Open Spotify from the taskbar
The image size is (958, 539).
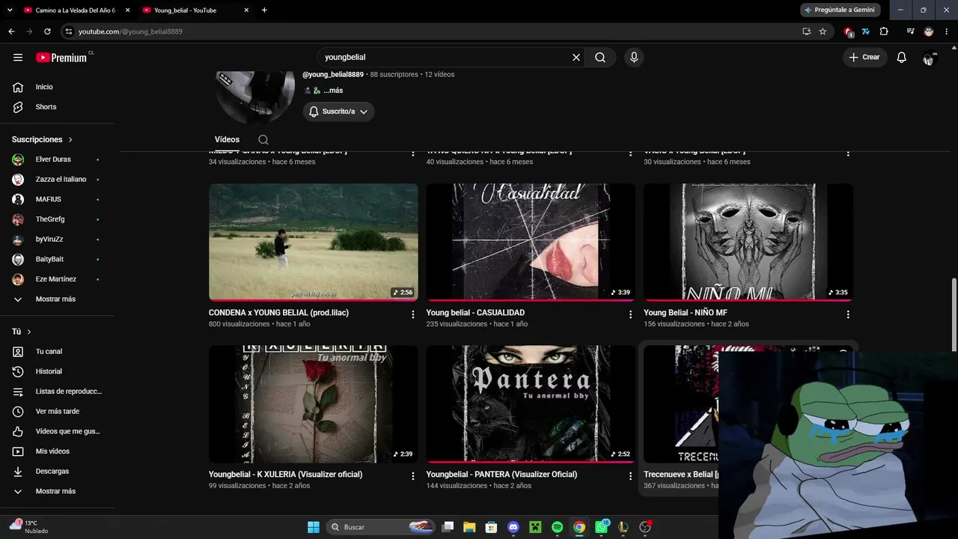click(x=557, y=527)
